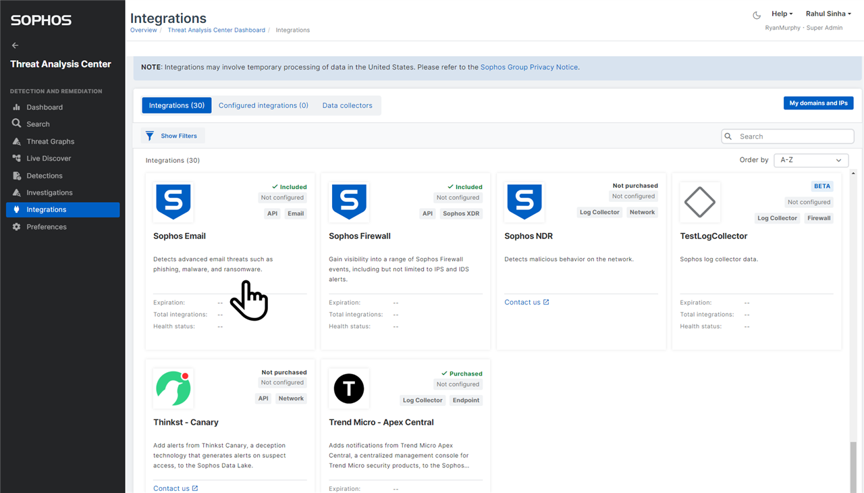
Task: Click the funnel filter icon
Action: [x=150, y=136]
